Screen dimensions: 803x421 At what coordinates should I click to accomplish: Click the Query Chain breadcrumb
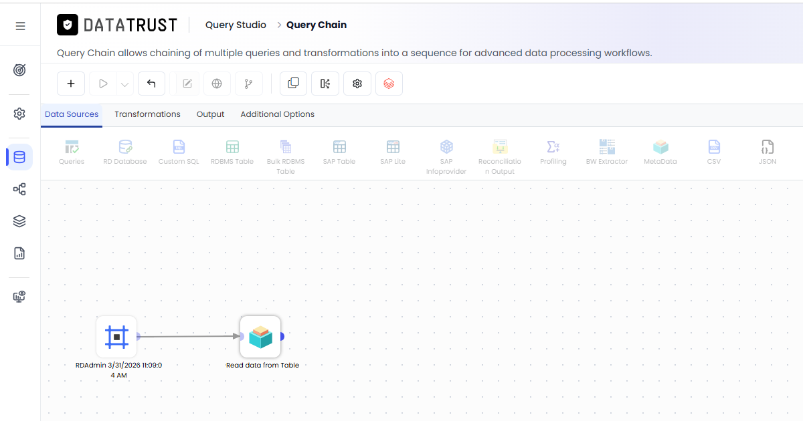click(317, 25)
